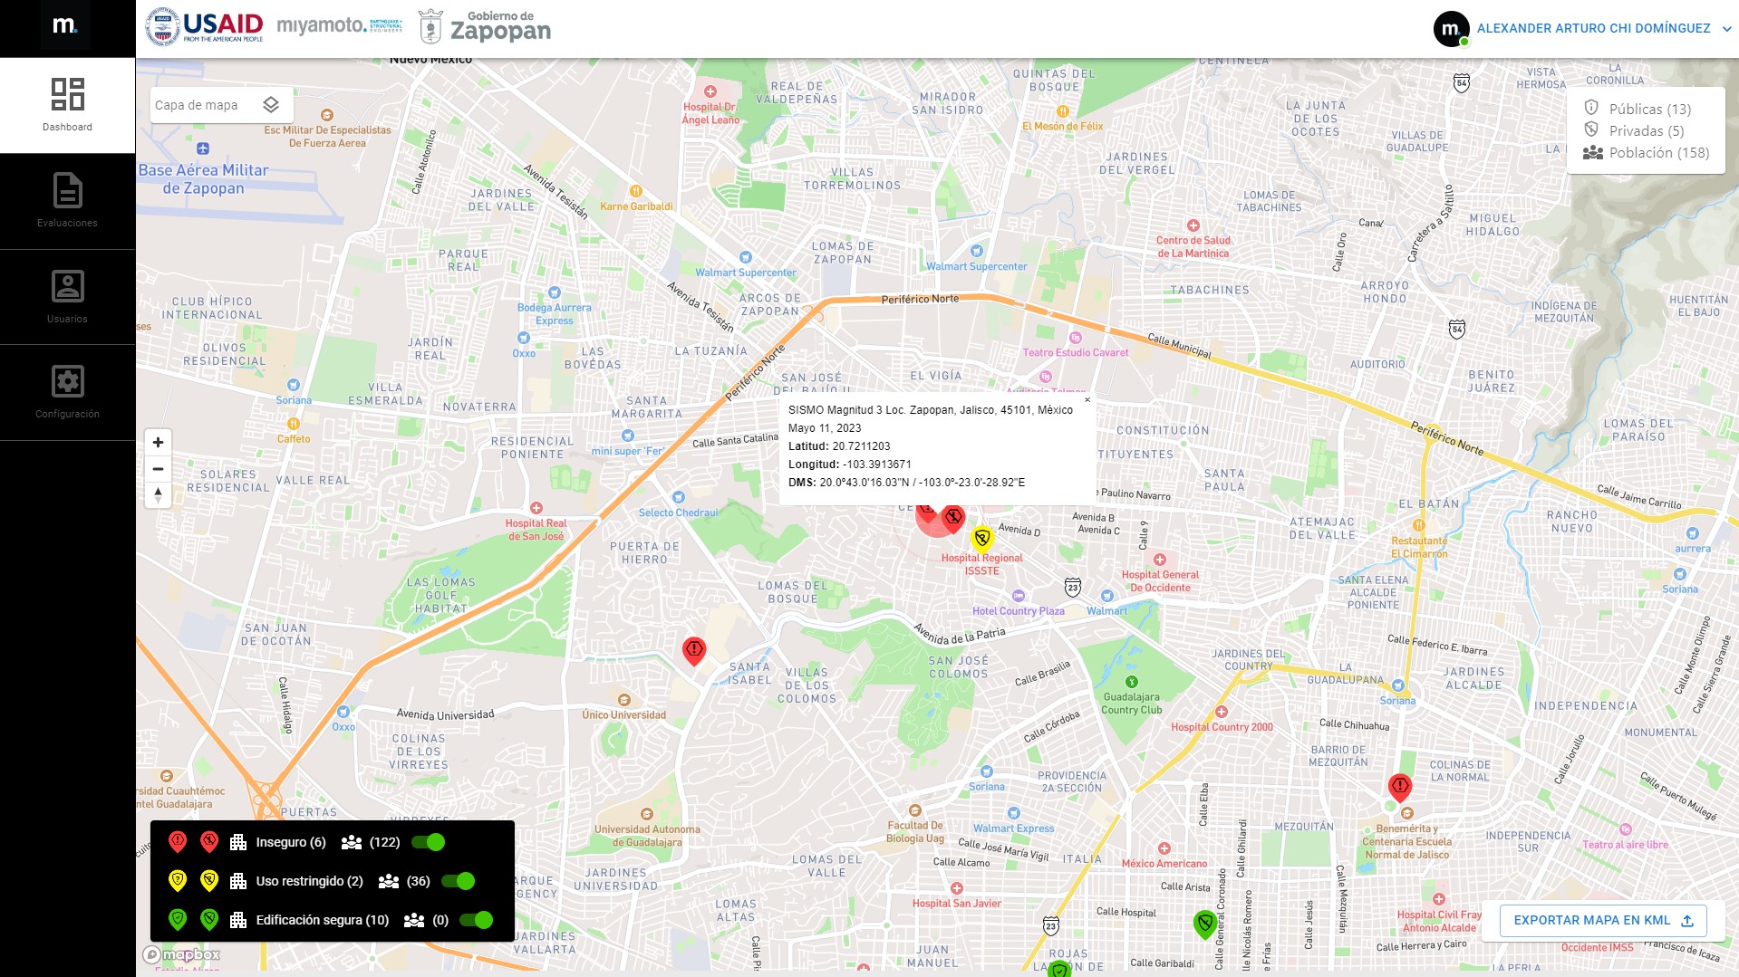The height and width of the screenshot is (977, 1739).
Task: Click the 'Población (158)' label
Action: [x=1659, y=153]
